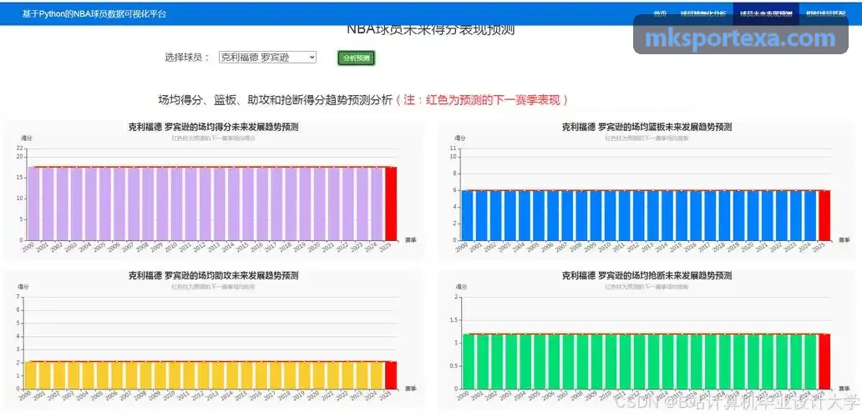The width and height of the screenshot is (862, 417).
Task: Click the 基于Python的NBA球员数据可视化平台 brand title
Action: coord(94,13)
